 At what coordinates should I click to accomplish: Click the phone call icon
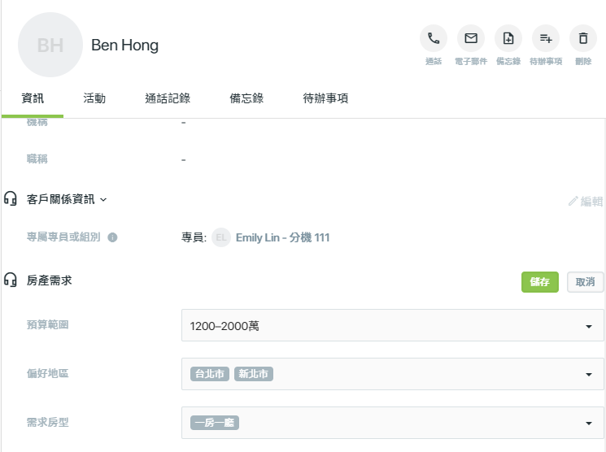(x=434, y=38)
